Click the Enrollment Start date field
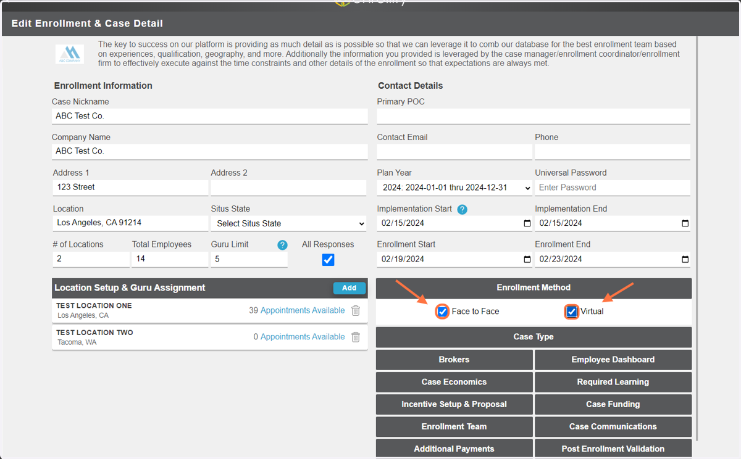Viewport: 741px width, 459px height. pos(454,259)
